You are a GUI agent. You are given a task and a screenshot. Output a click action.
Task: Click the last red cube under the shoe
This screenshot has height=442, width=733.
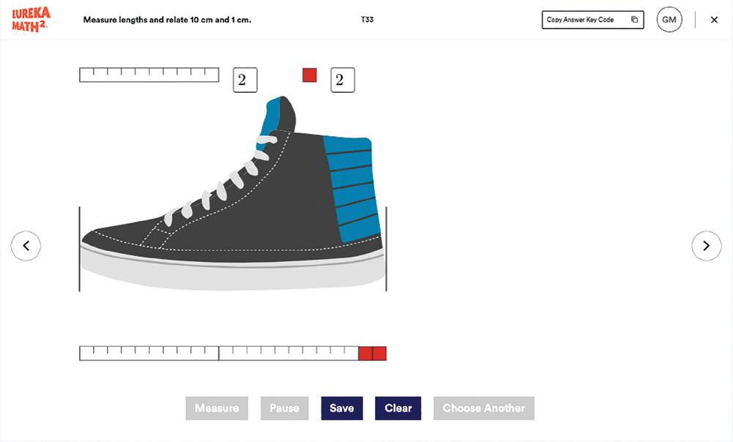coord(379,353)
